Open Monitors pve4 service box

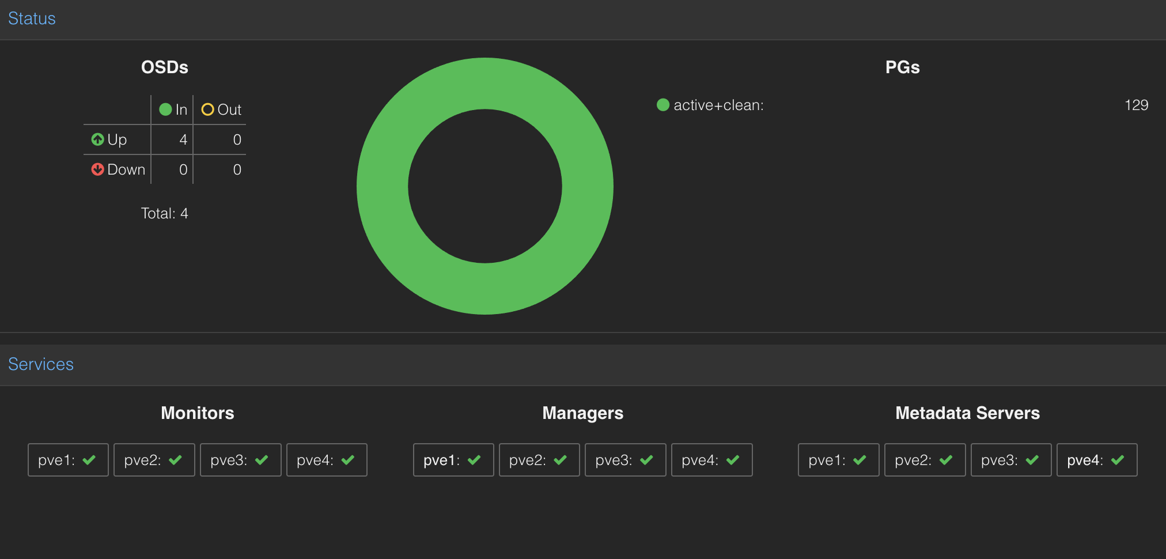coord(327,460)
